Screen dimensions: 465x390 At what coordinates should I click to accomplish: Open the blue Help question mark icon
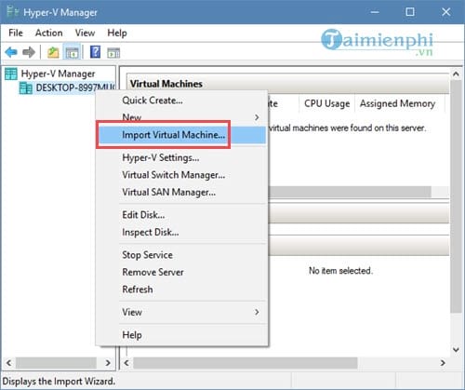(x=95, y=52)
